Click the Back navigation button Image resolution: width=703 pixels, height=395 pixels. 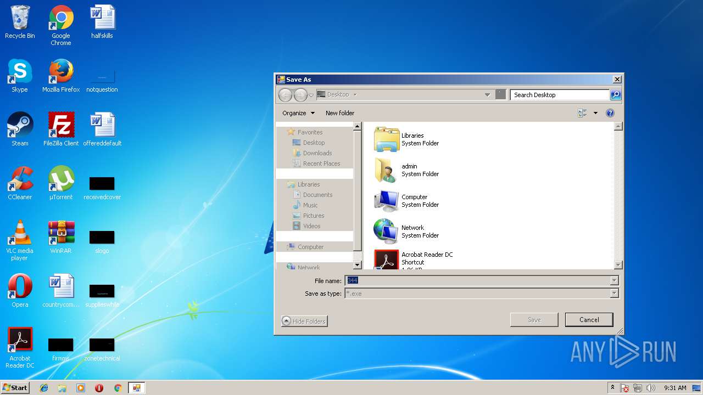click(x=285, y=95)
